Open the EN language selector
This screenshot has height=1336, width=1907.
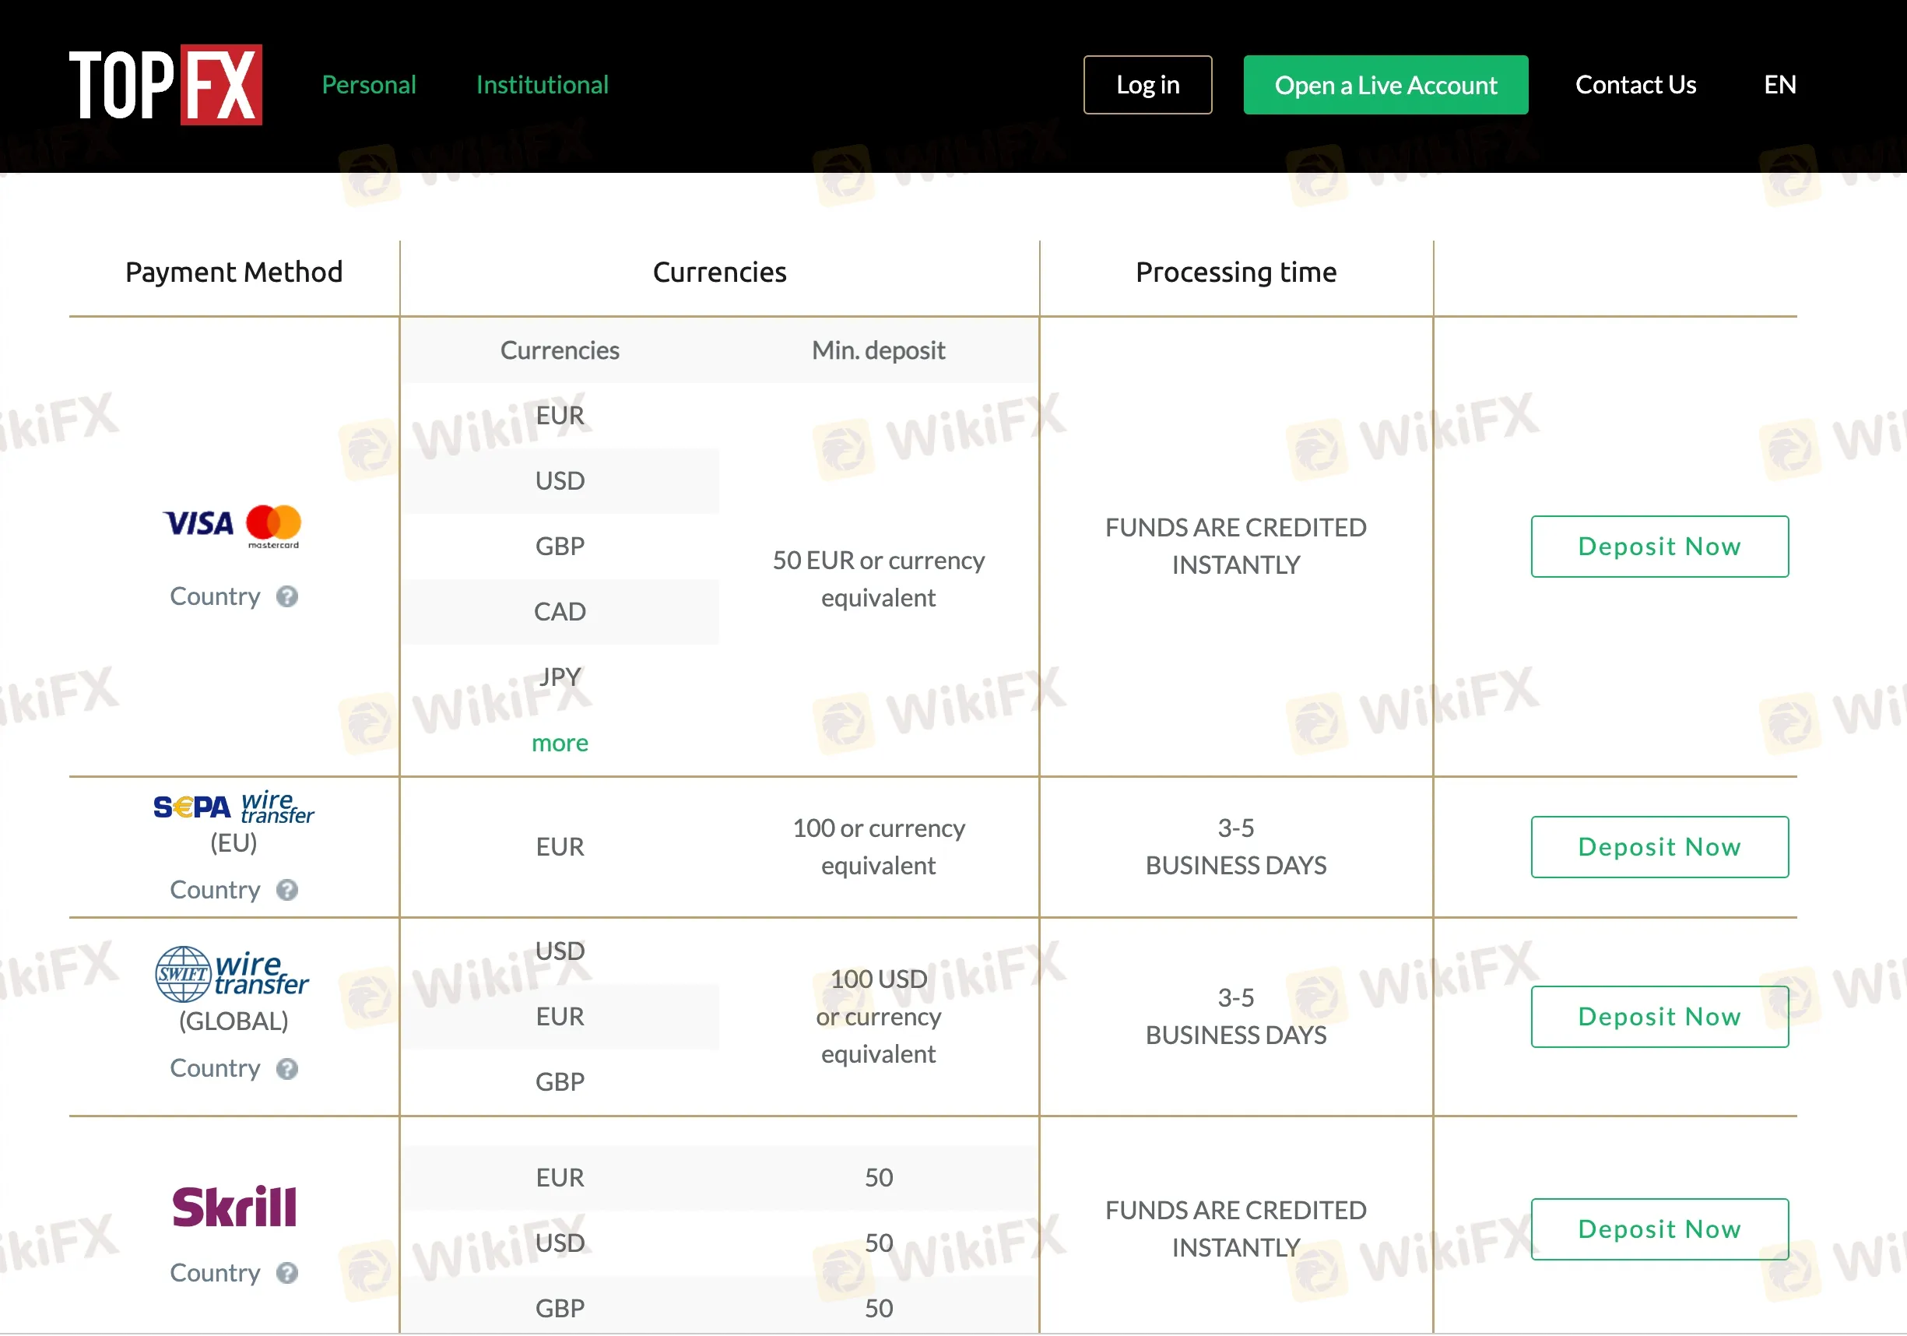click(1780, 85)
